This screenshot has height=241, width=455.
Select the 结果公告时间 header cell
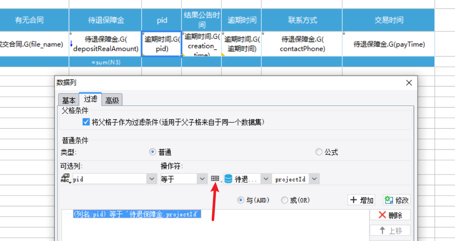pyautogui.click(x=201, y=20)
